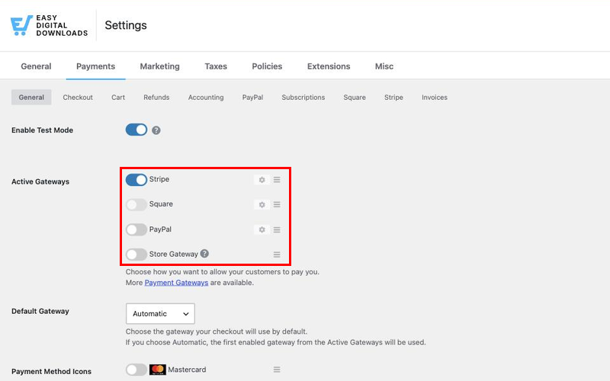This screenshot has width=610, height=381.
Task: Grab the Square row reorder handle
Action: [277, 204]
